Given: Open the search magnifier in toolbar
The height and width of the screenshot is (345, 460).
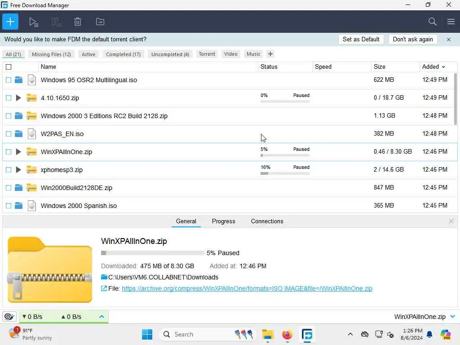Looking at the screenshot, I should [432, 22].
